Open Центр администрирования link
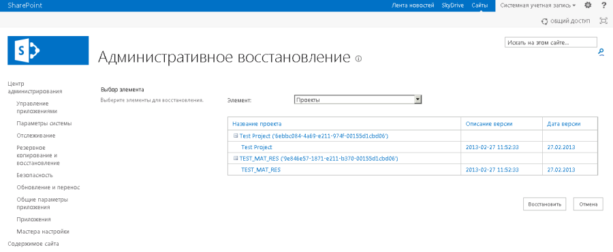 pos(35,87)
